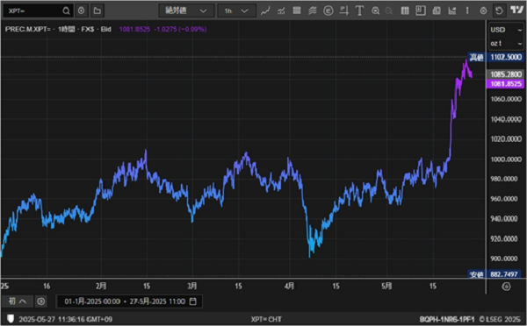
Task: Click the toolbar settings target icon
Action: click(x=483, y=11)
